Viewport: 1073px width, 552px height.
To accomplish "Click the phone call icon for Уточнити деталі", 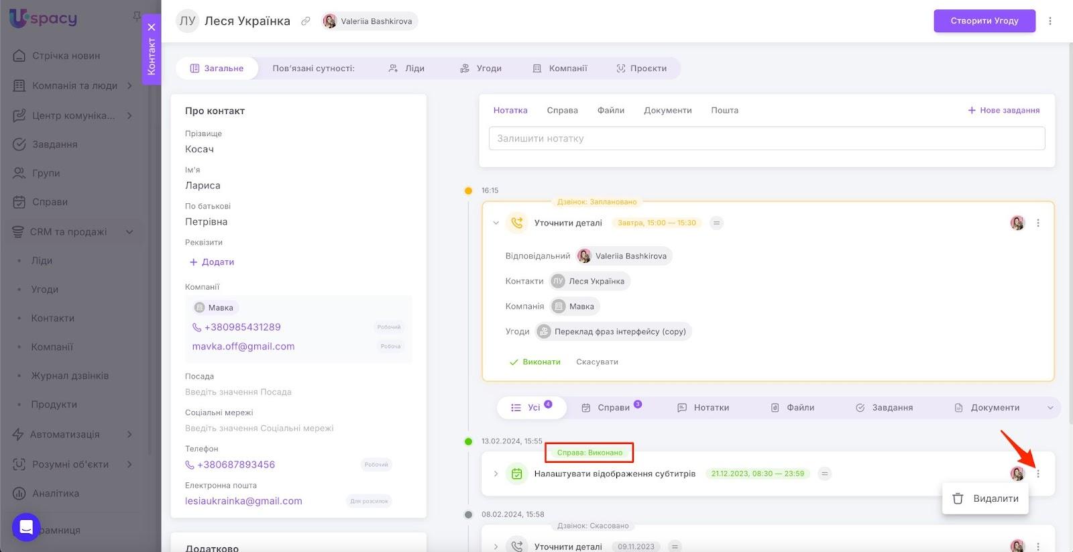I will [x=516, y=223].
